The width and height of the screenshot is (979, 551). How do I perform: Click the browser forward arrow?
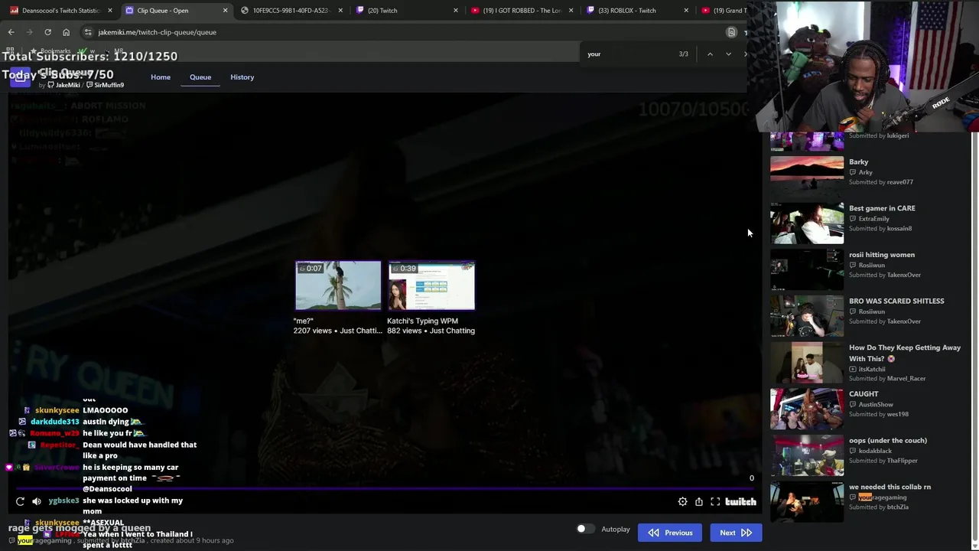29,32
